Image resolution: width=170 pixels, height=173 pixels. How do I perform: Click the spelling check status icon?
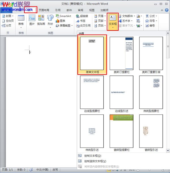tap(31, 170)
